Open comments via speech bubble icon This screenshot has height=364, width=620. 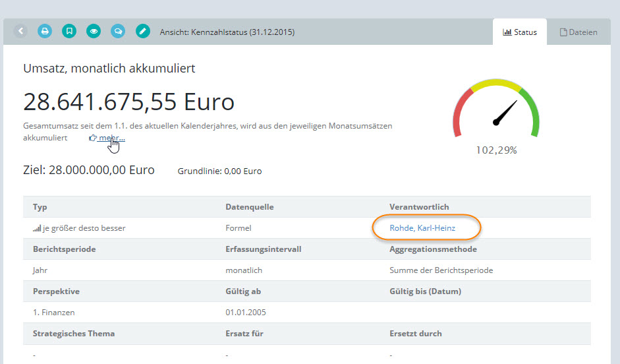coord(118,31)
